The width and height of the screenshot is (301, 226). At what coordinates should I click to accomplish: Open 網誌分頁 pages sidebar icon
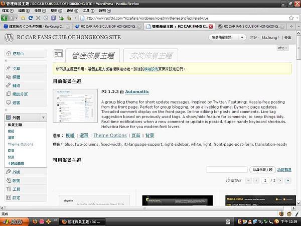coord(8,94)
